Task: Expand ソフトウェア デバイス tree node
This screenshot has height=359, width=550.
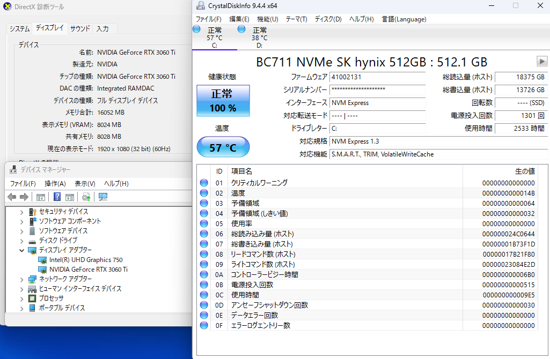Action: (22, 231)
